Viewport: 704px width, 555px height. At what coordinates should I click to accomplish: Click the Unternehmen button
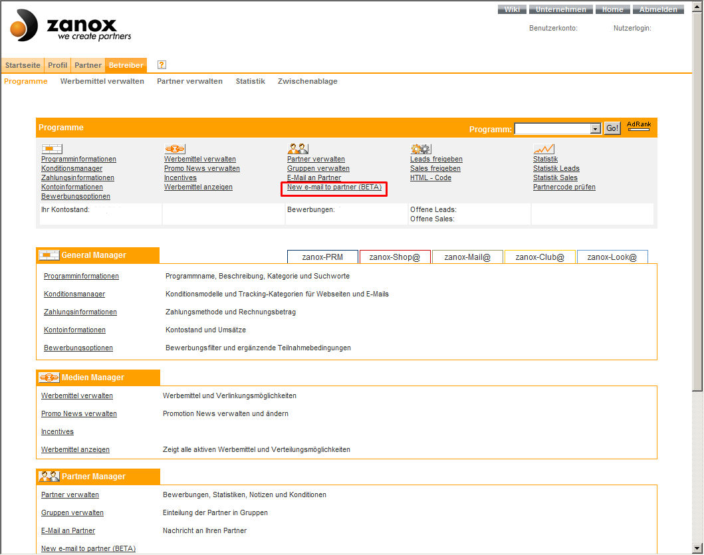[x=561, y=9]
